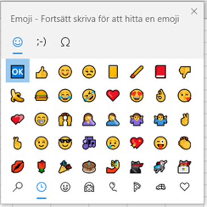Viewport: 207px width, 207px height.
Task: Insert the single red heart emoji
Action: (113, 96)
